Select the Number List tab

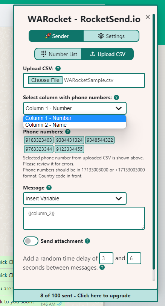(58, 54)
